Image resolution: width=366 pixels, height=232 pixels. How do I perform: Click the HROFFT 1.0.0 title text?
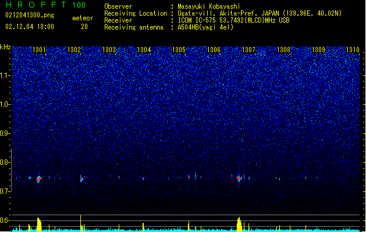tap(45, 5)
